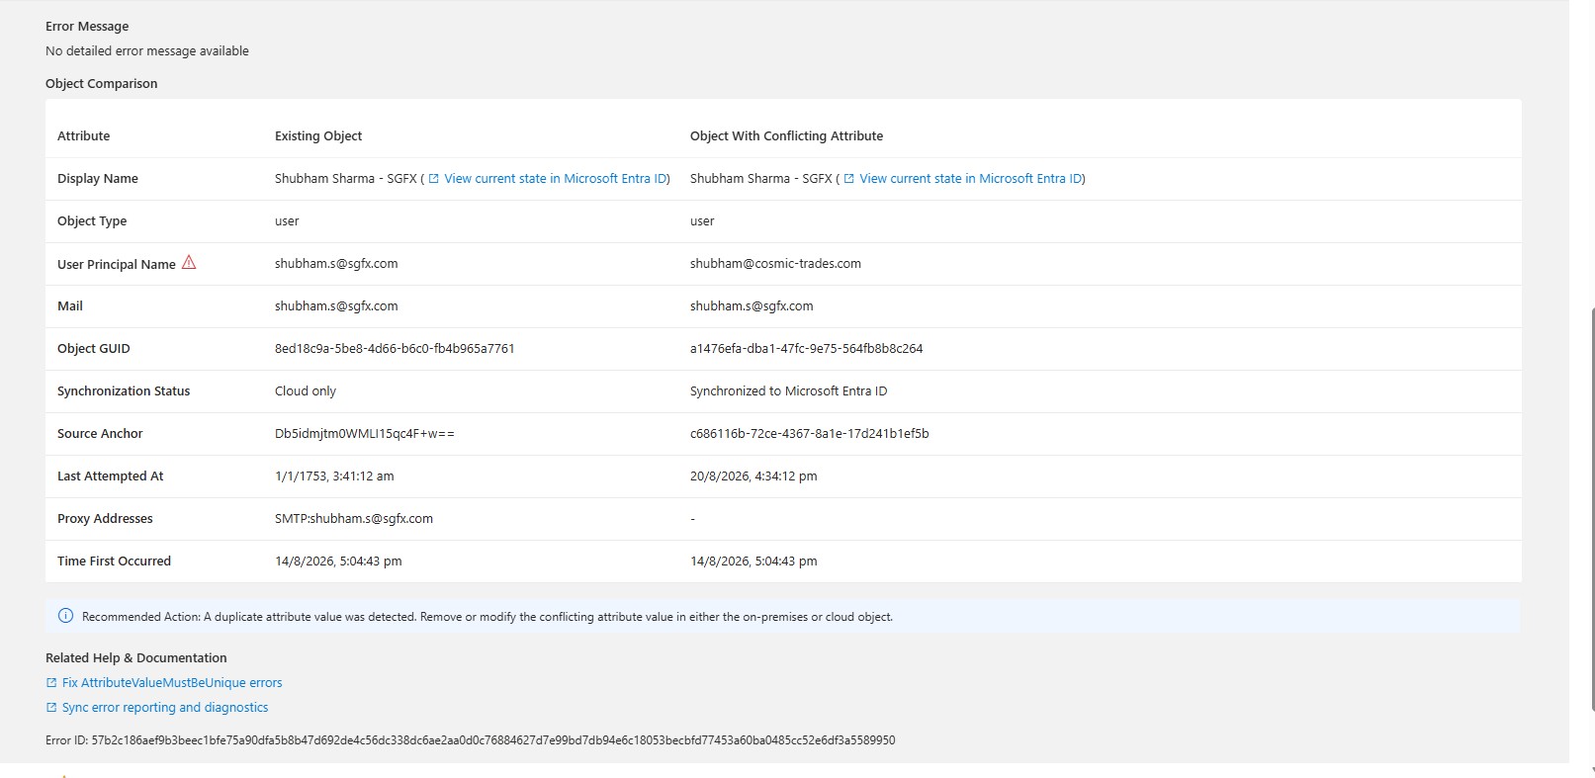
Task: Click Shubham Sharma - SGFX in the Existing Object column
Action: click(346, 179)
